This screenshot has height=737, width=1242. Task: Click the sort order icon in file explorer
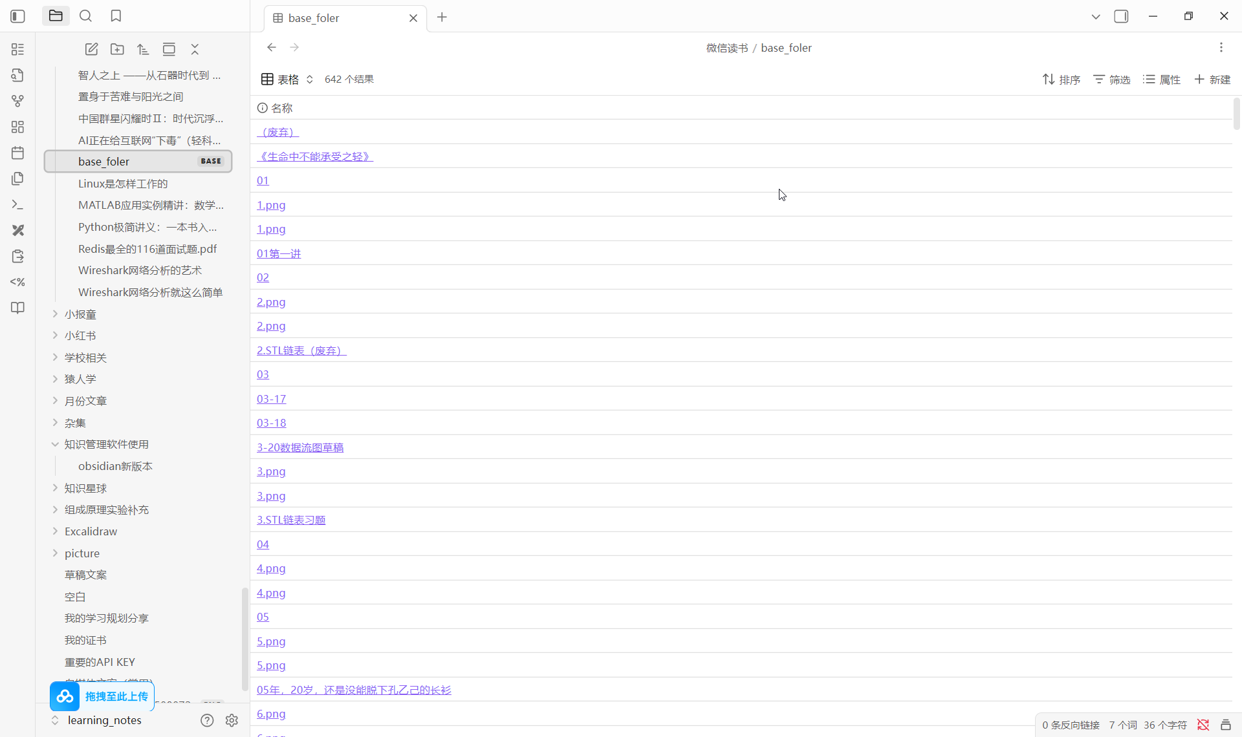pyautogui.click(x=143, y=49)
